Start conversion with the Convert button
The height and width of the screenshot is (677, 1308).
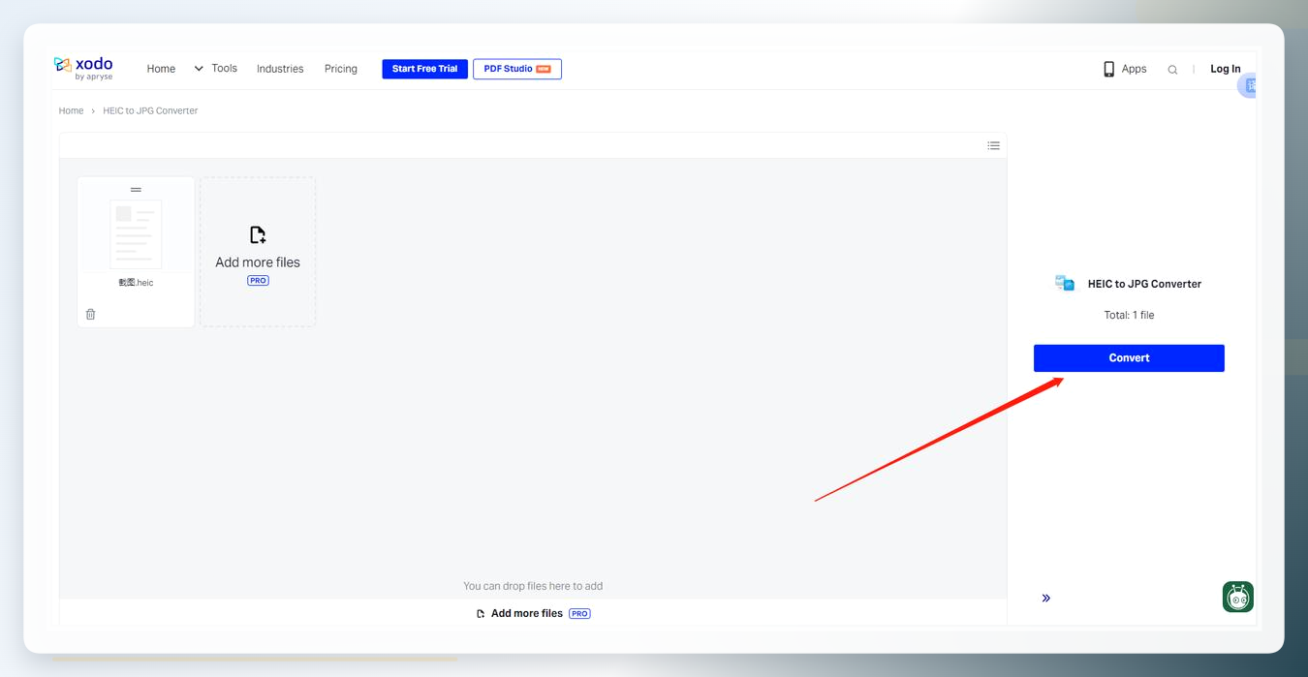coord(1129,358)
